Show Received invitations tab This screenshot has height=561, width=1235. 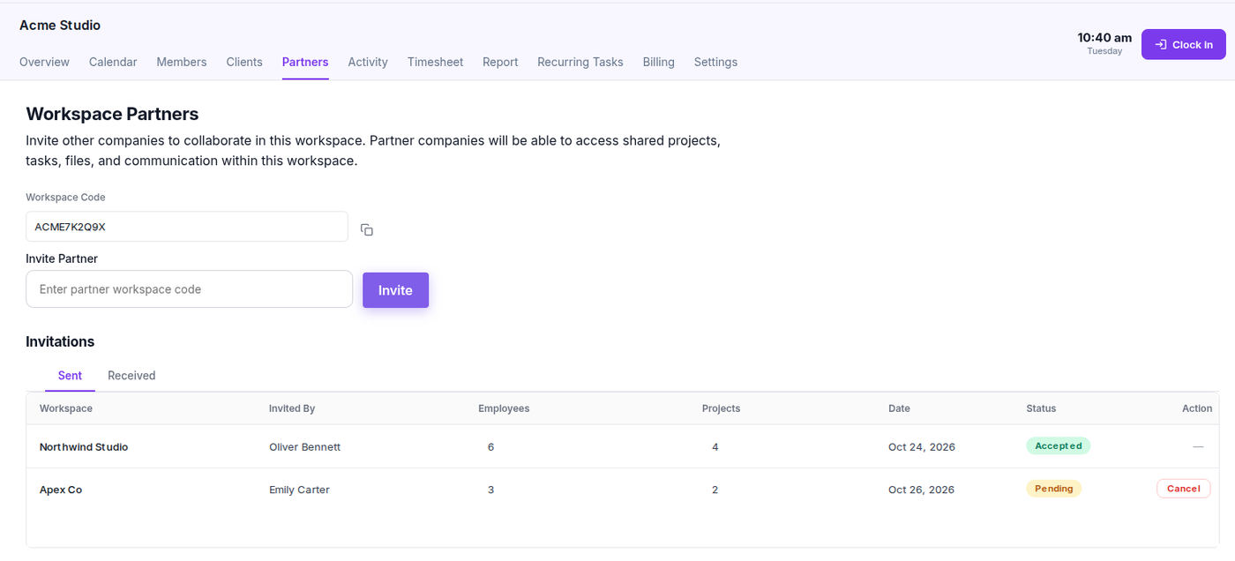coord(131,376)
